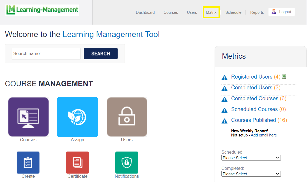Open the Registered Users metric link
The width and height of the screenshot is (308, 183).
pos(252,77)
